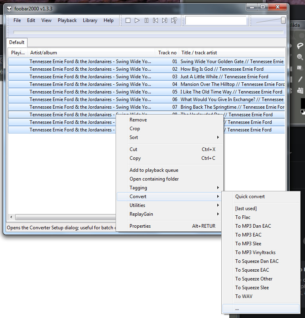Click the Stop playback button
The width and height of the screenshot is (305, 318).
tap(128, 20)
